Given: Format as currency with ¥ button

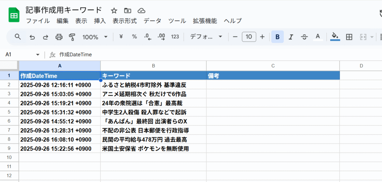Looking at the screenshot, I should [x=121, y=37].
